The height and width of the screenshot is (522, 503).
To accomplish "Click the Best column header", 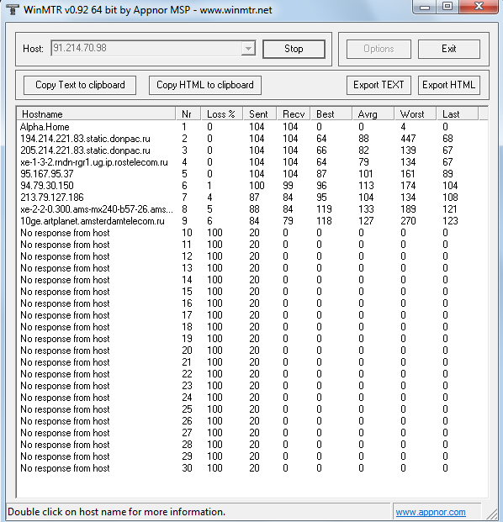I will (331, 114).
